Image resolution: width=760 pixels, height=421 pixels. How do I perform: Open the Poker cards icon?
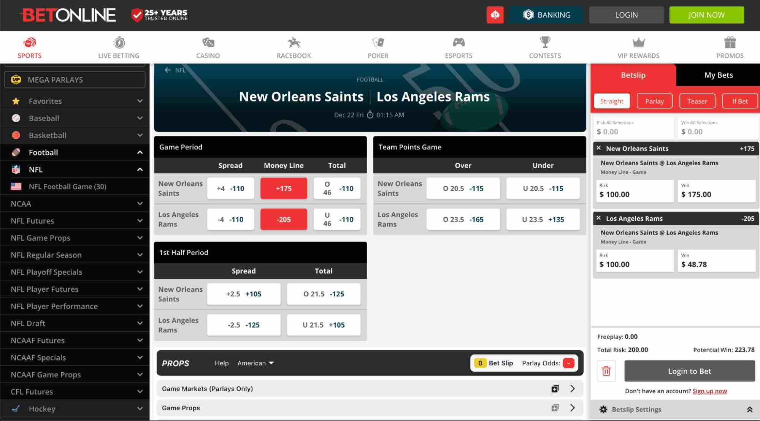pos(378,42)
